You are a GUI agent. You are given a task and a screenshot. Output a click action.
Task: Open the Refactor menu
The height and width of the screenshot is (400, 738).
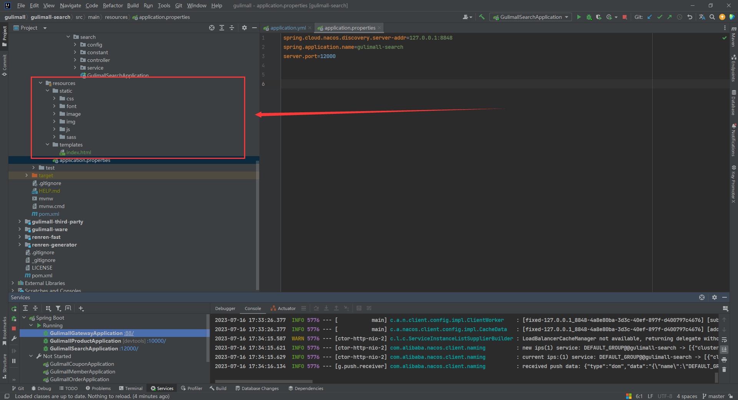click(113, 5)
